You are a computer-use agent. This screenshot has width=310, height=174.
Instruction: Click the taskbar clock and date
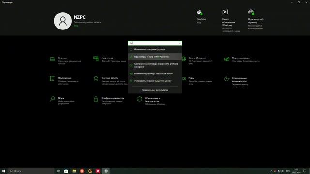[296, 171]
